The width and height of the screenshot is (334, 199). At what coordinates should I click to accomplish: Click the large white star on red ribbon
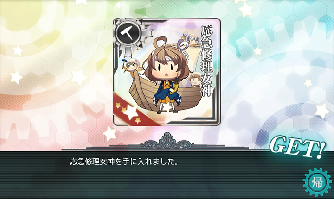coord(130,112)
